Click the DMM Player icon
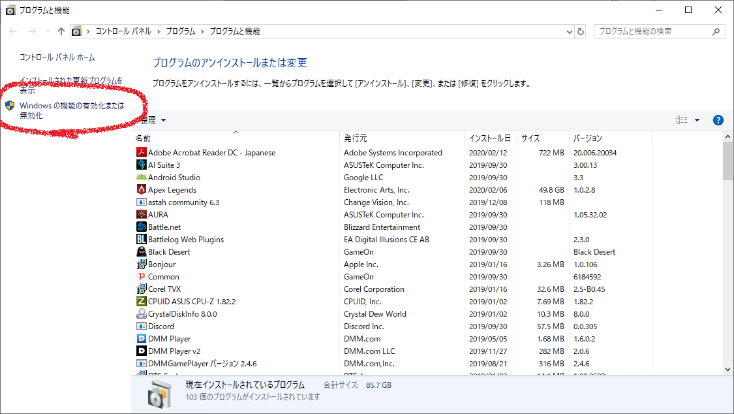Viewport: 734px width, 414px height. [141, 339]
